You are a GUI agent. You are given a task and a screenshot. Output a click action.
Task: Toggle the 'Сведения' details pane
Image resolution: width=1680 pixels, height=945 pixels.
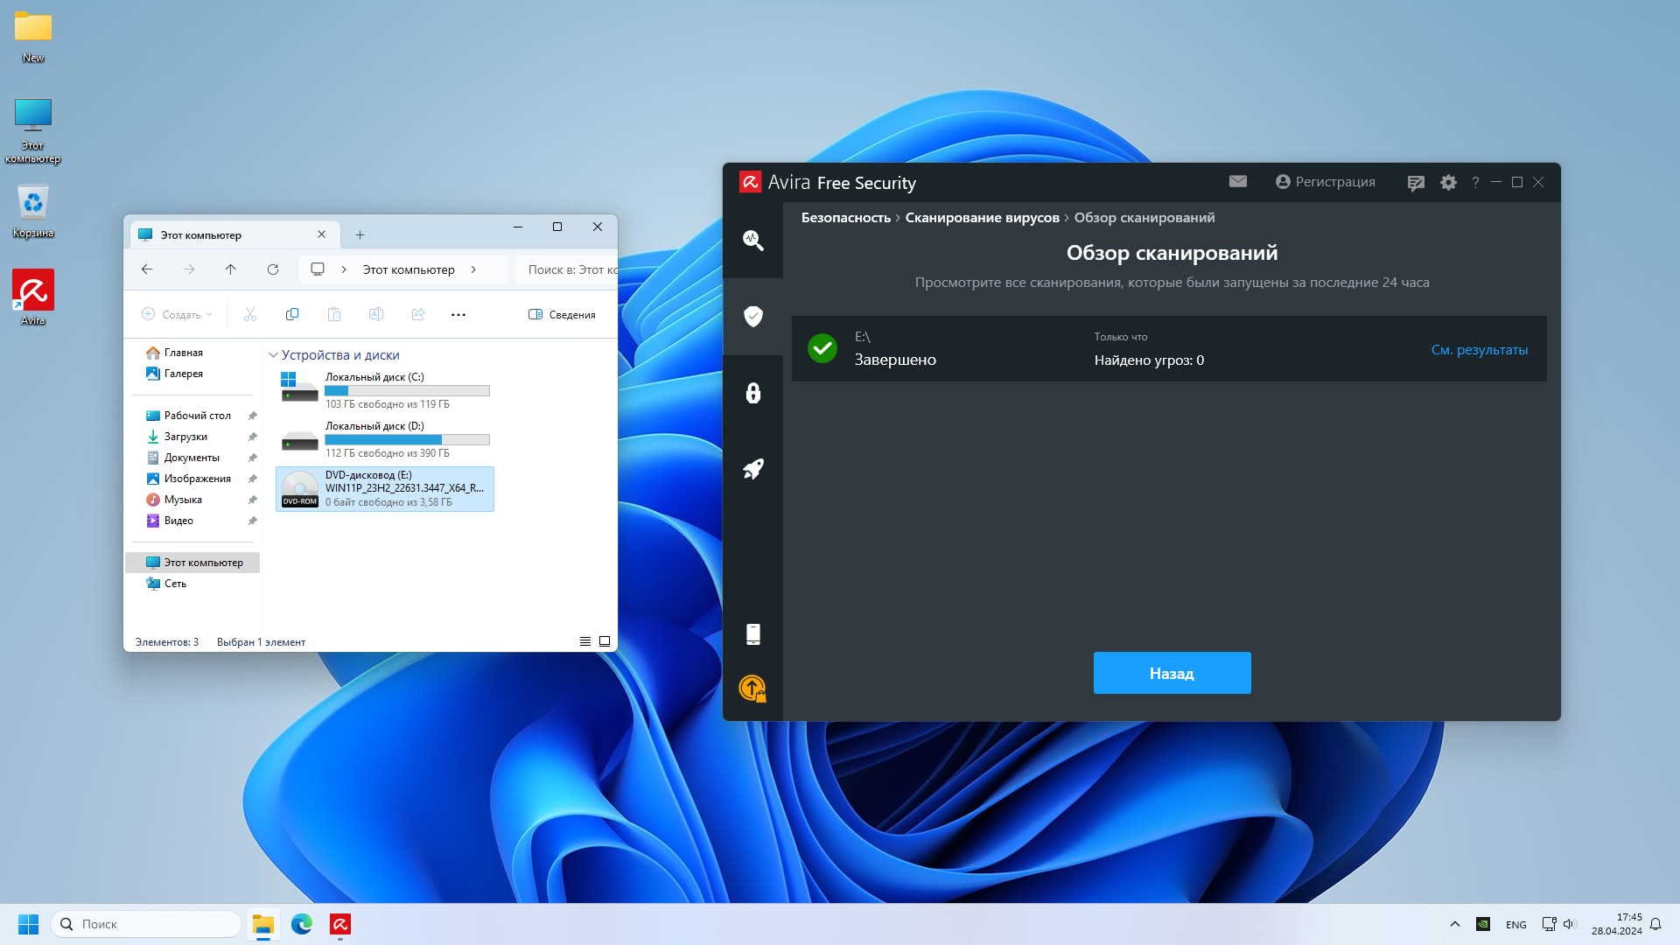[x=562, y=314]
